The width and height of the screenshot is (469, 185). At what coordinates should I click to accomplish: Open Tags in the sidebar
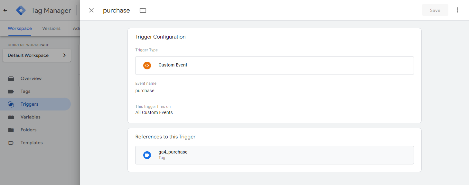(25, 91)
